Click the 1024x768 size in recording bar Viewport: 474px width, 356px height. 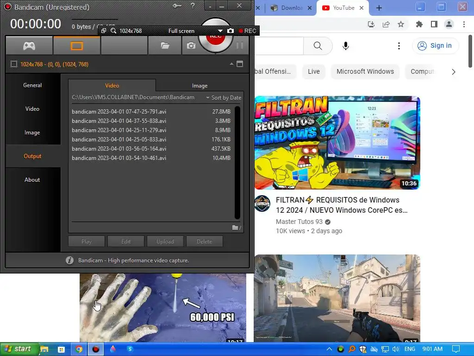[x=131, y=31]
